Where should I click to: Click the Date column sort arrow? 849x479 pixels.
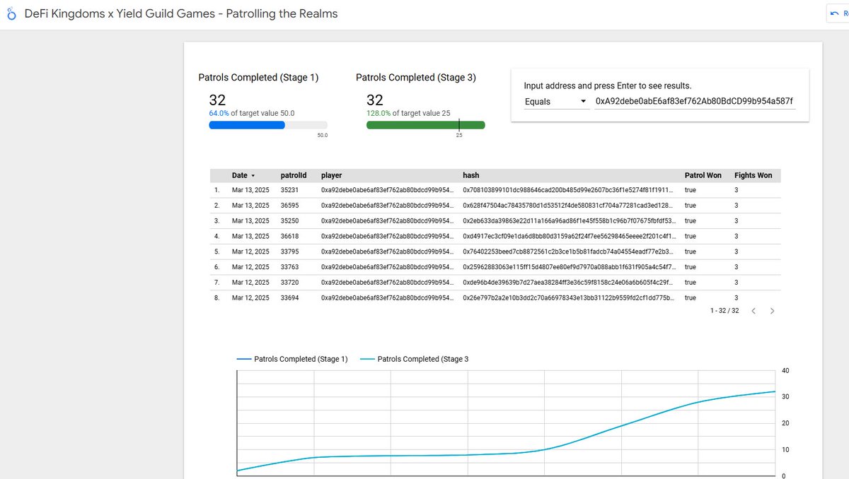(253, 176)
